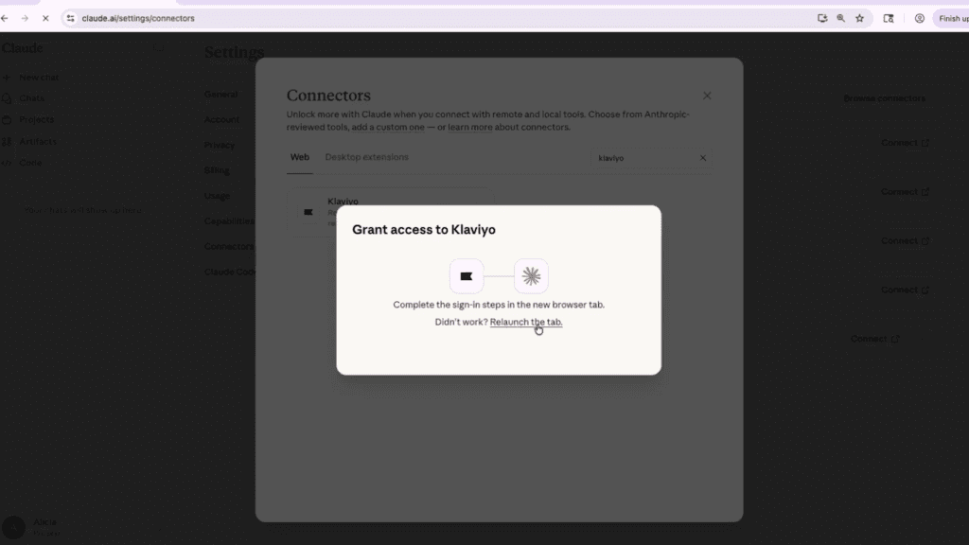Image resolution: width=969 pixels, height=545 pixels.
Task: Click the Chats bubble icon in sidebar
Action: coord(7,98)
